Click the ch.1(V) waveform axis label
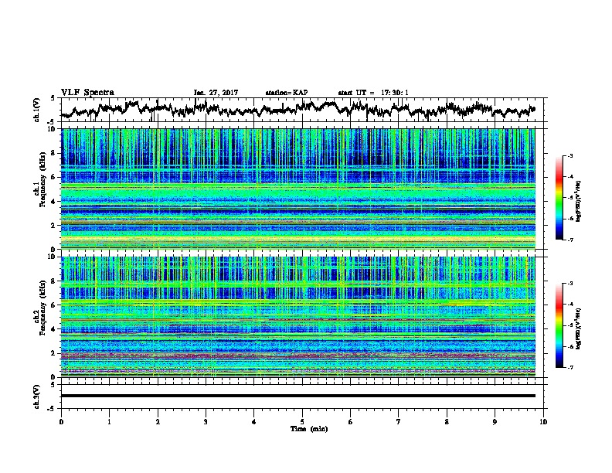612x473 pixels. [x=37, y=110]
